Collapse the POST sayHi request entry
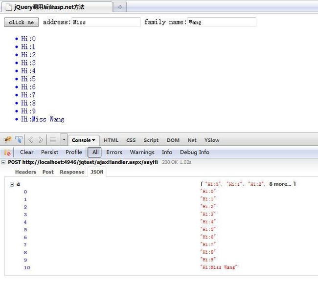Screen dimensions: 318x284 (x=3, y=162)
